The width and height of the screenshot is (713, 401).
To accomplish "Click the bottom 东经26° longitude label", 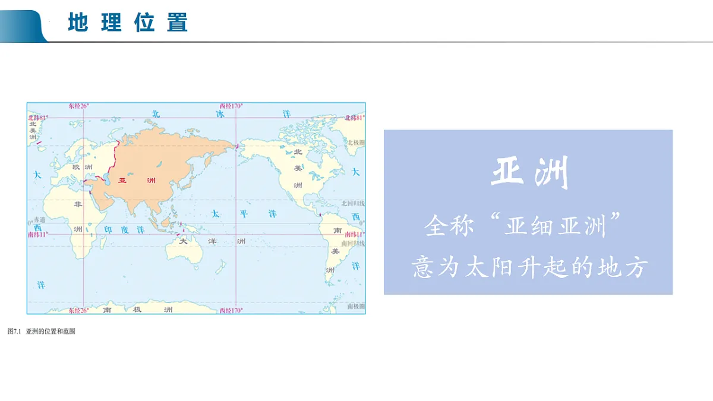I will click(x=78, y=310).
